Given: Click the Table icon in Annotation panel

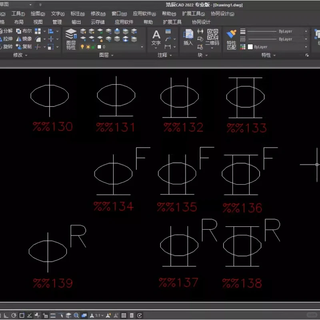Looking at the screenshot, I should tap(168, 31).
